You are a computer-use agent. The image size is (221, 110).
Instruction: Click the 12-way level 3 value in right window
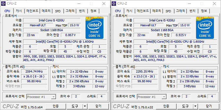[210, 86]
